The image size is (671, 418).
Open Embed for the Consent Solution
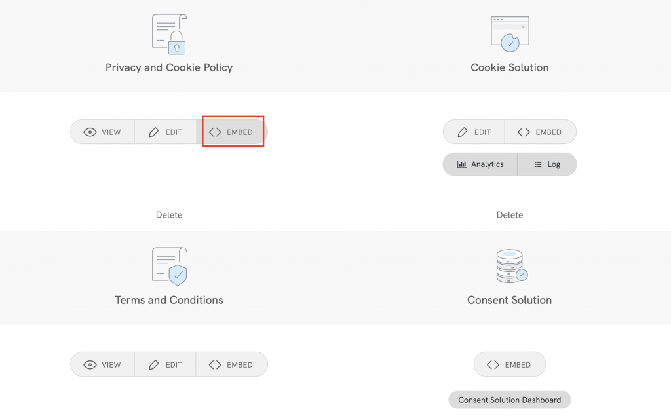coord(509,364)
